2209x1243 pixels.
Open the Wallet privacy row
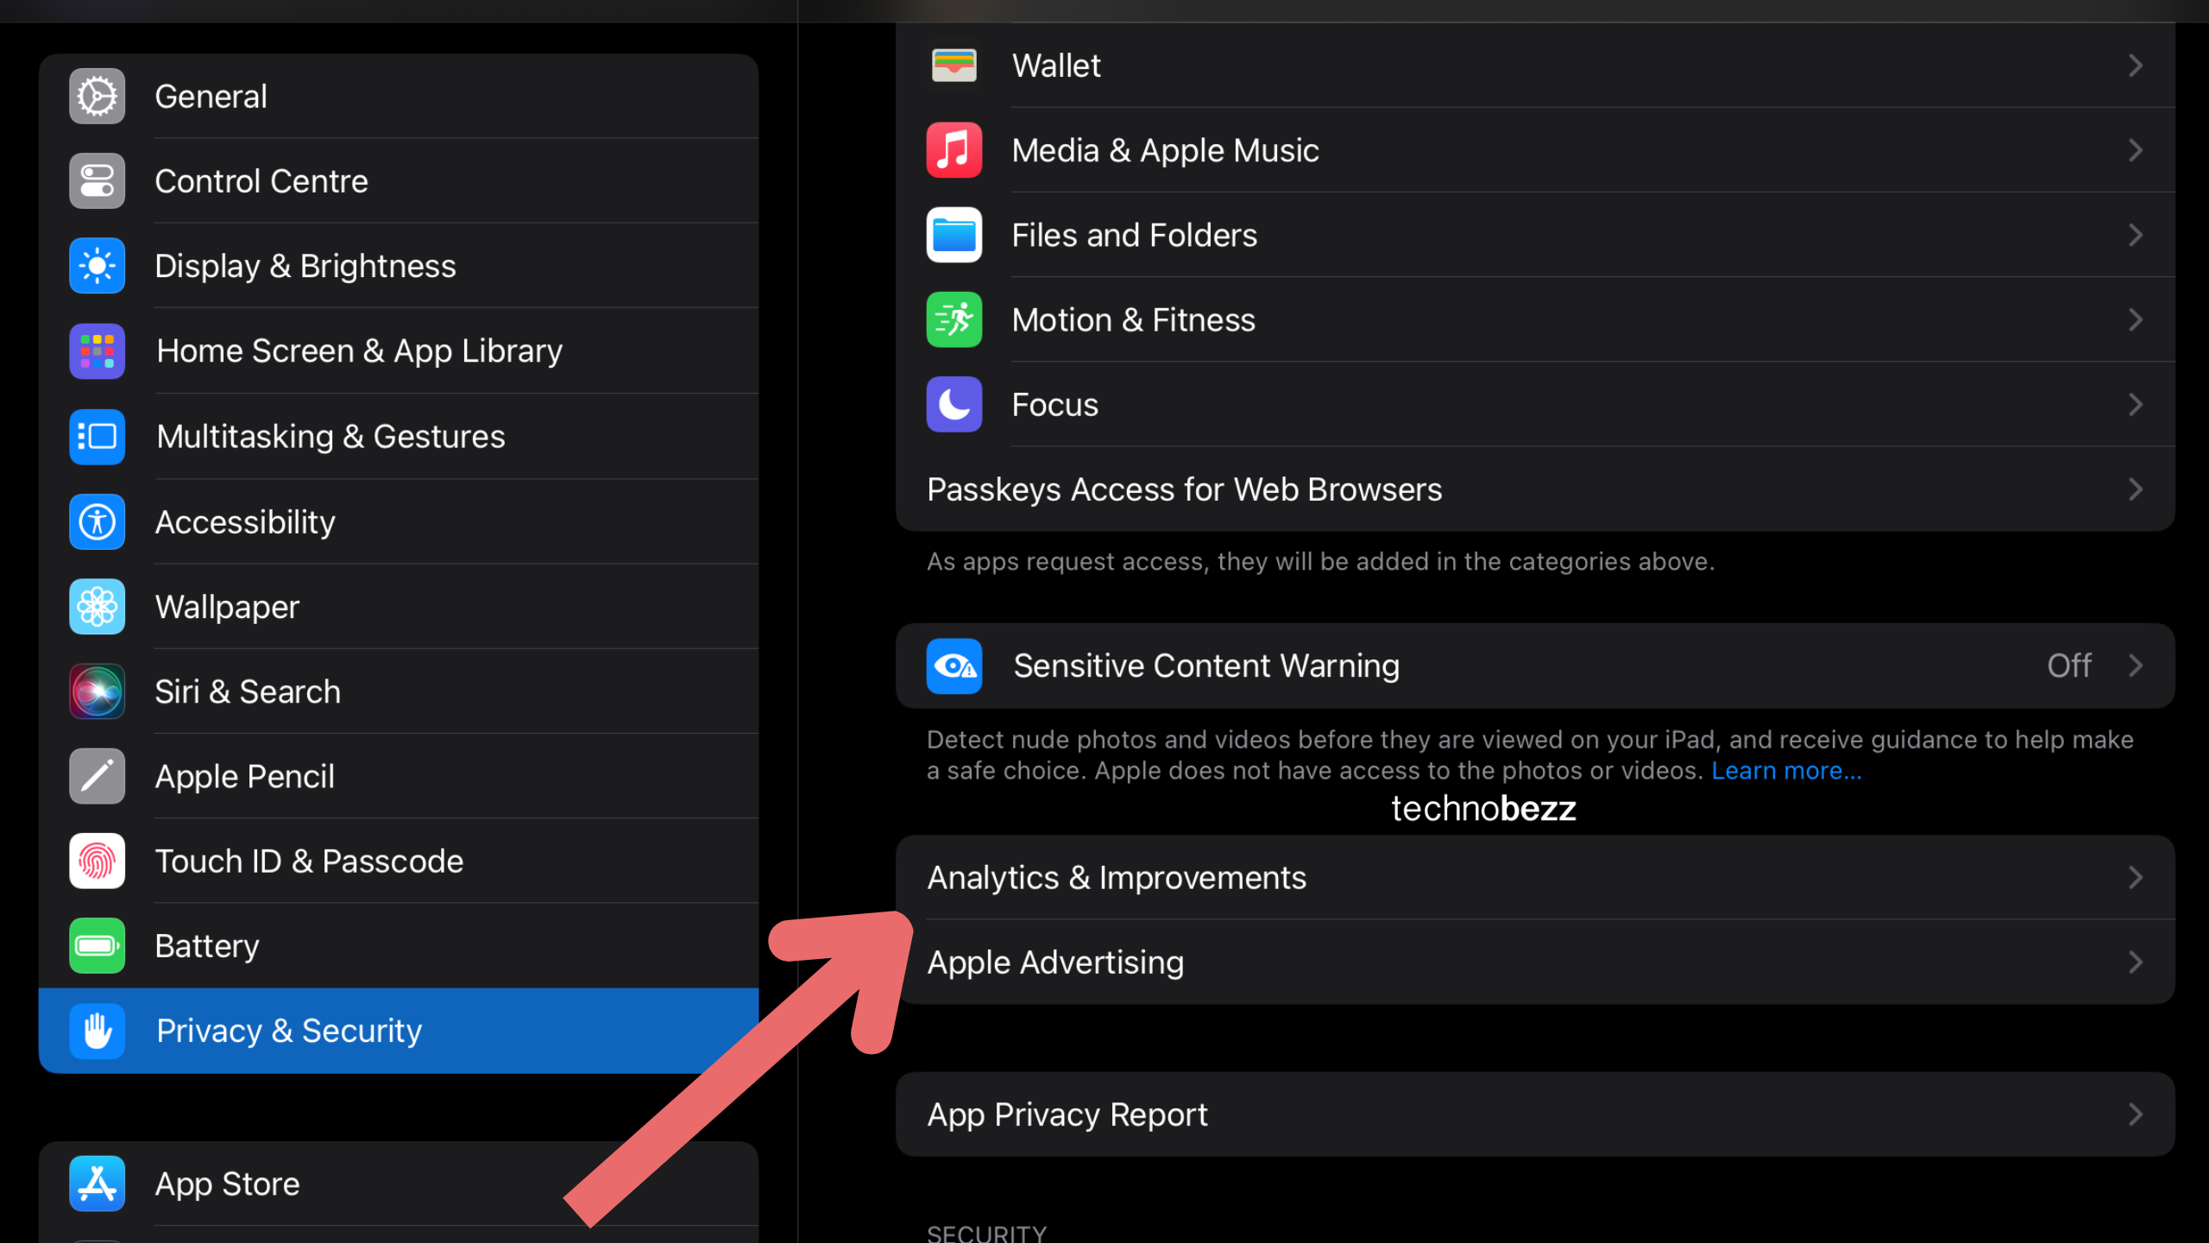point(1535,66)
